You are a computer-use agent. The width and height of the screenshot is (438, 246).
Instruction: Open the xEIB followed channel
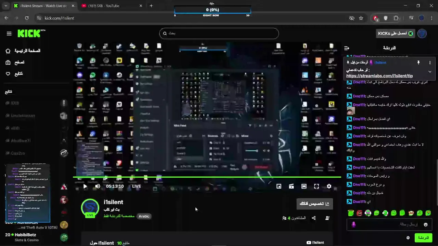point(36,128)
